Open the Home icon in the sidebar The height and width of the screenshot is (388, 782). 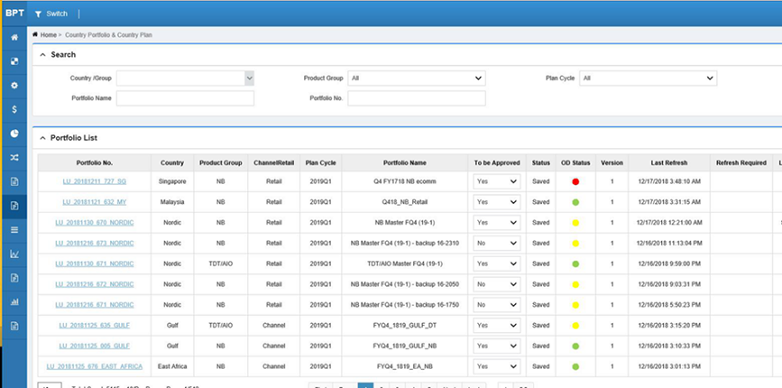14,37
